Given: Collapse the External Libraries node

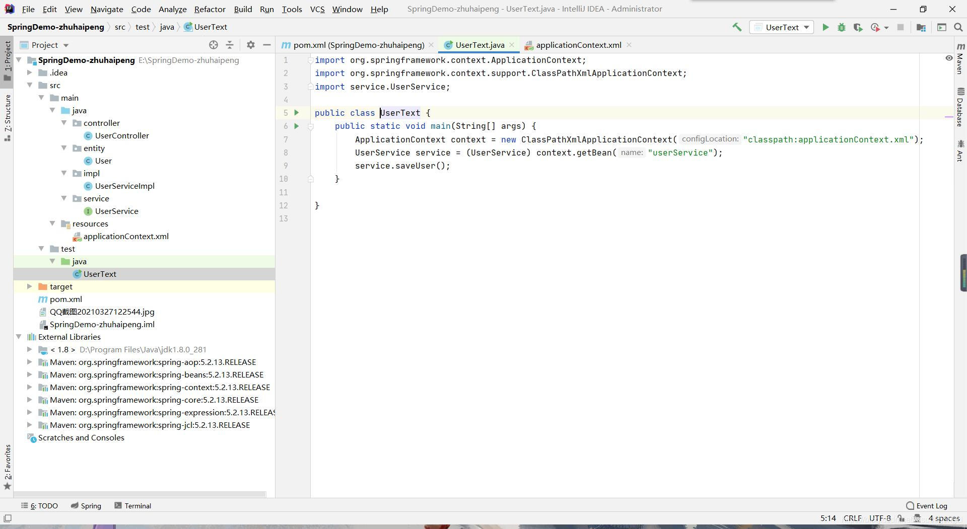Looking at the screenshot, I should [19, 337].
